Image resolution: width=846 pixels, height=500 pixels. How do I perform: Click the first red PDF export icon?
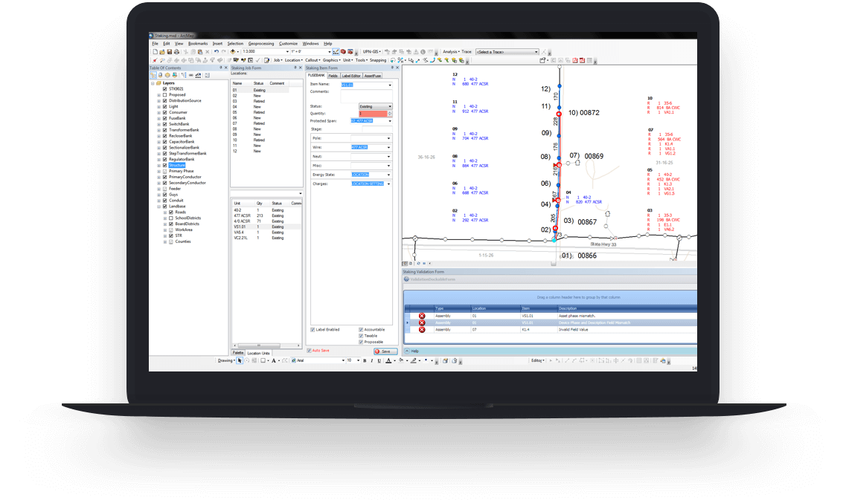tap(575, 60)
